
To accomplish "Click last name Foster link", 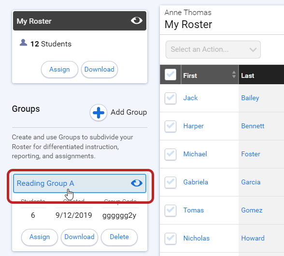I will (x=251, y=154).
